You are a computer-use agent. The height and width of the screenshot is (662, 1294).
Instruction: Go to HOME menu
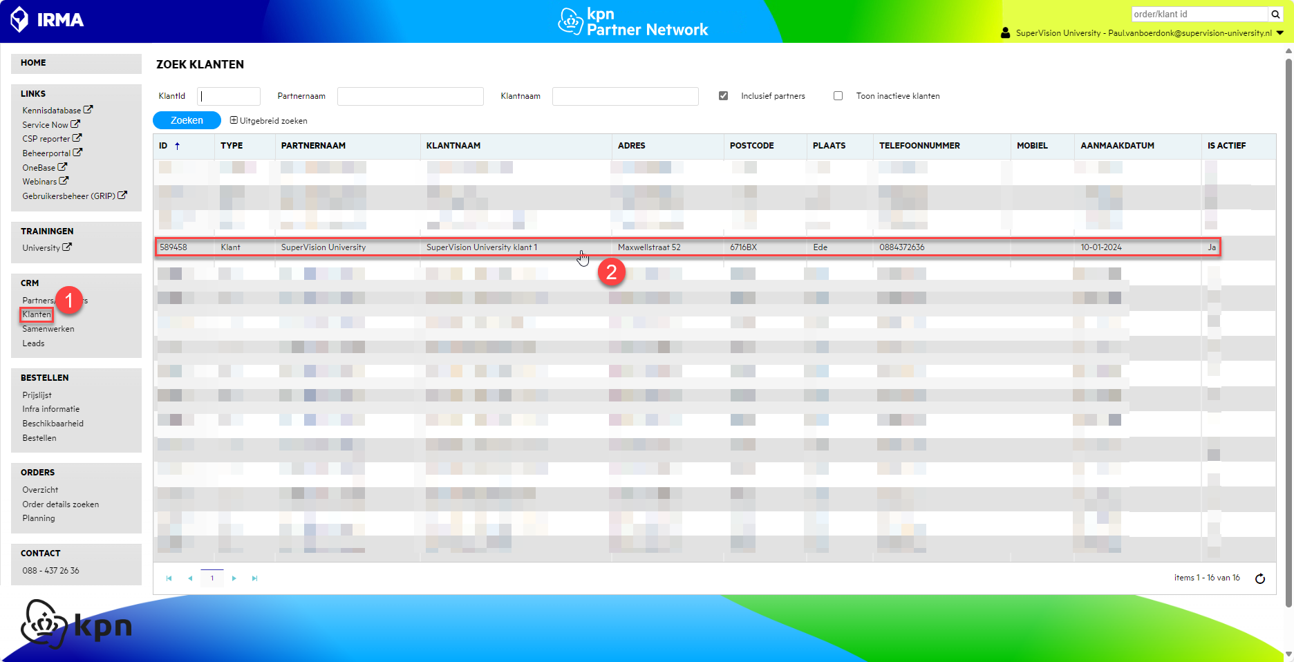click(33, 63)
